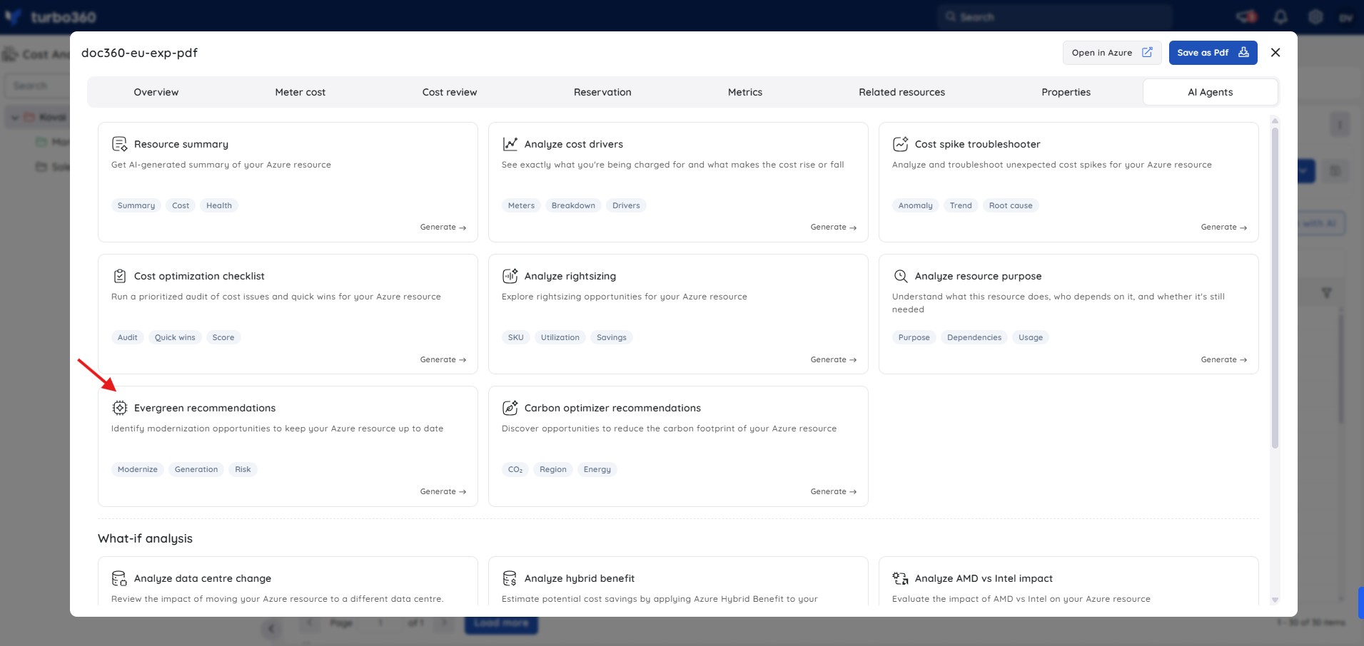
Task: Save the report as Pdf
Action: tap(1213, 53)
